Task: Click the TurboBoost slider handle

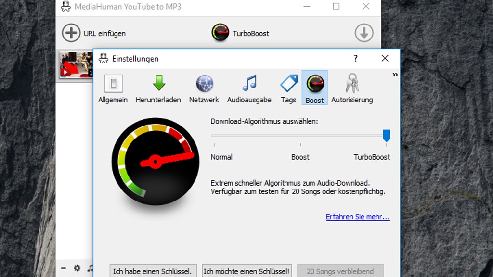Action: 387,135
